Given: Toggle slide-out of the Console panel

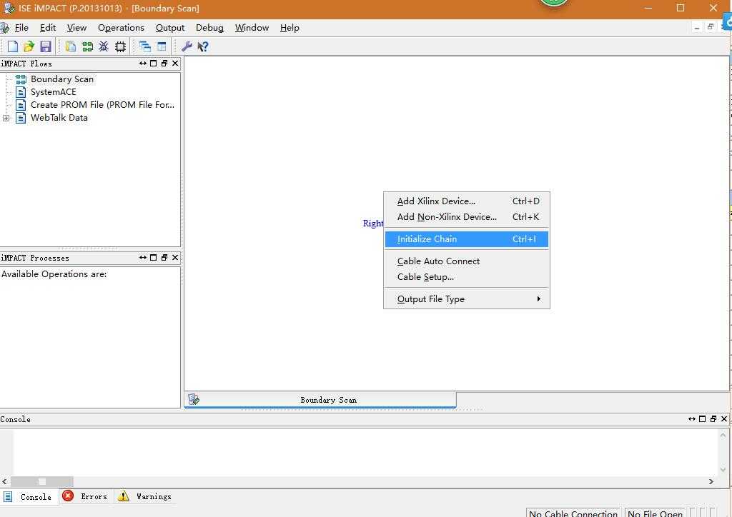Looking at the screenshot, I should point(692,419).
